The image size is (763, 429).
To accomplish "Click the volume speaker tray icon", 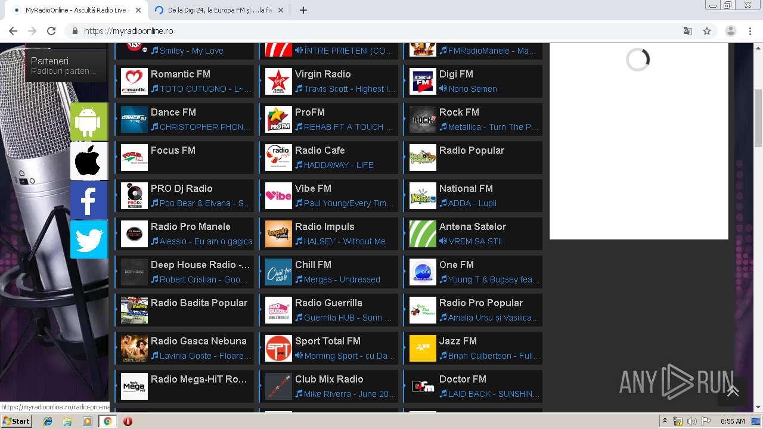I will pyautogui.click(x=691, y=421).
